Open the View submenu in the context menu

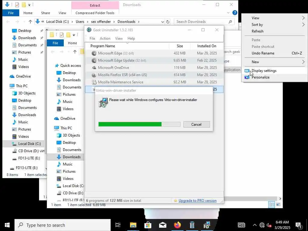click(x=255, y=18)
